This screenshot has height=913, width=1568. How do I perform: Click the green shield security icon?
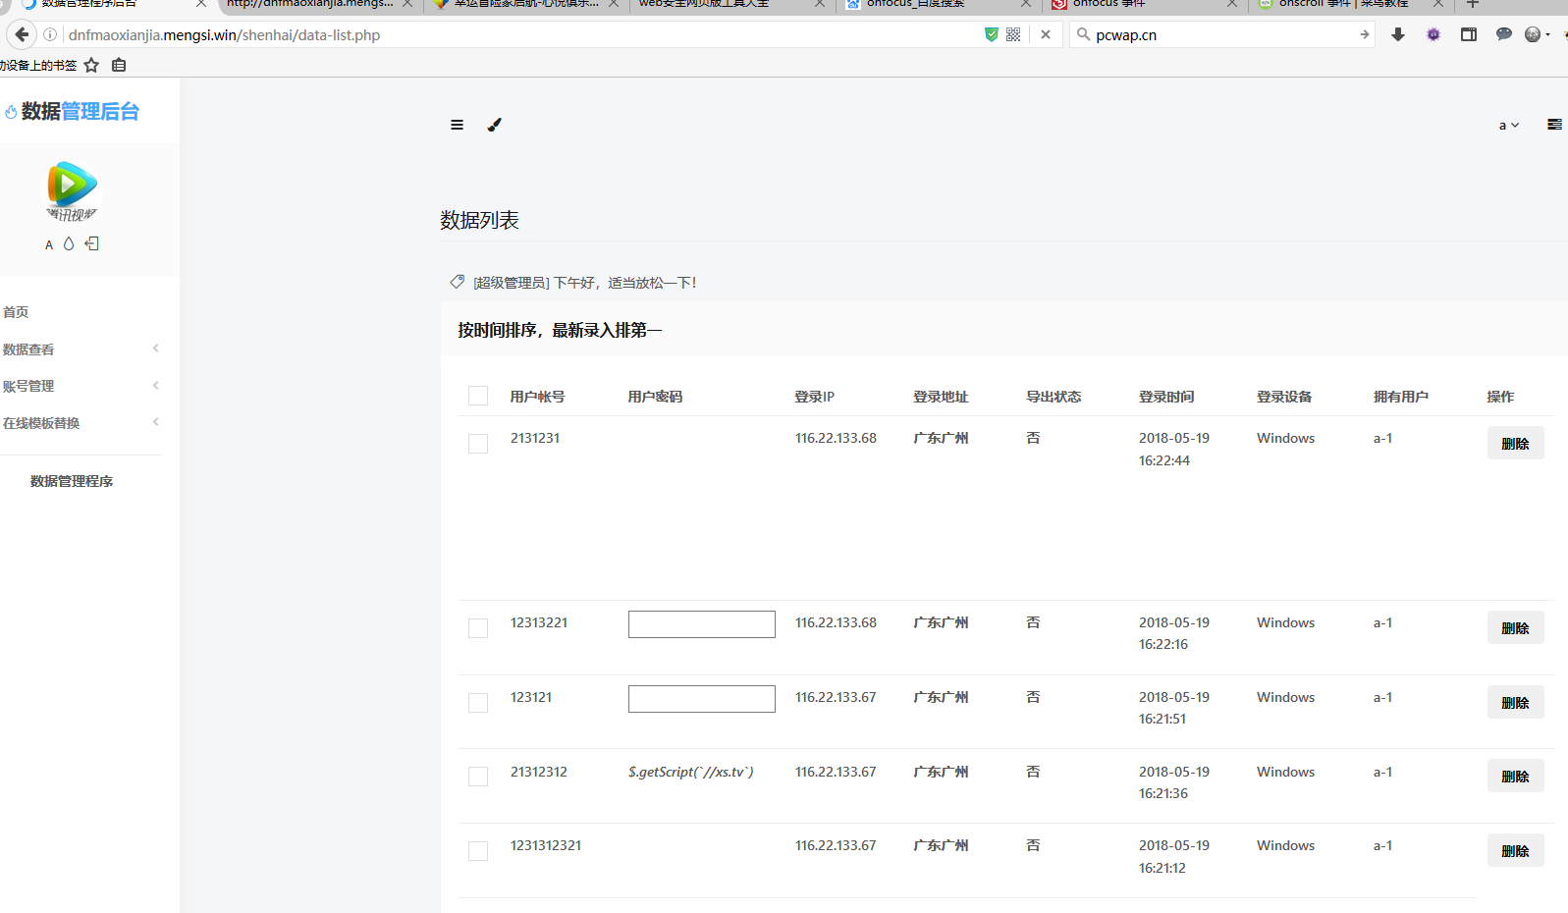click(x=992, y=34)
